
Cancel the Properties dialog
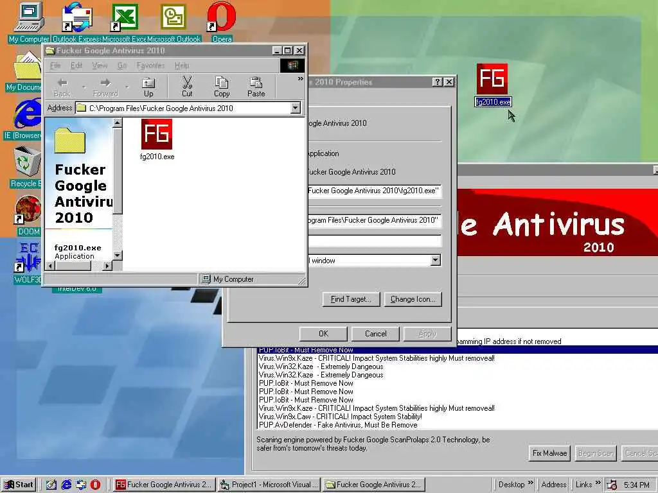(x=375, y=334)
